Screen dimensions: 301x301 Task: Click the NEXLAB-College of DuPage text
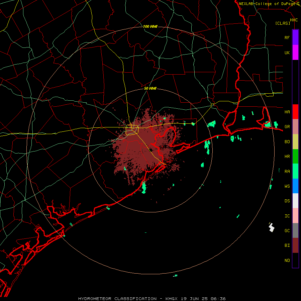(x=267, y=4)
